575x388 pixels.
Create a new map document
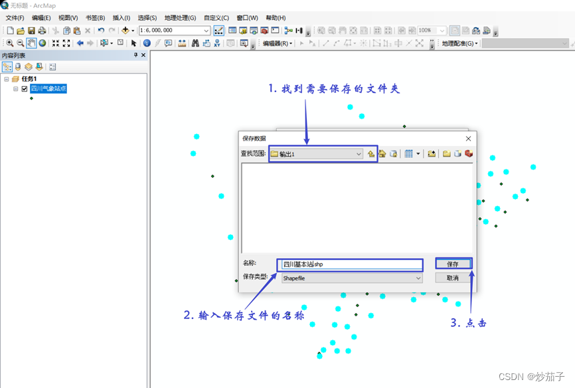10,31
